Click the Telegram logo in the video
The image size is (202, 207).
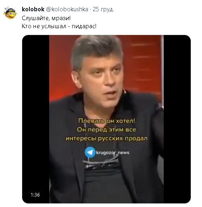pyautogui.click(x=90, y=152)
